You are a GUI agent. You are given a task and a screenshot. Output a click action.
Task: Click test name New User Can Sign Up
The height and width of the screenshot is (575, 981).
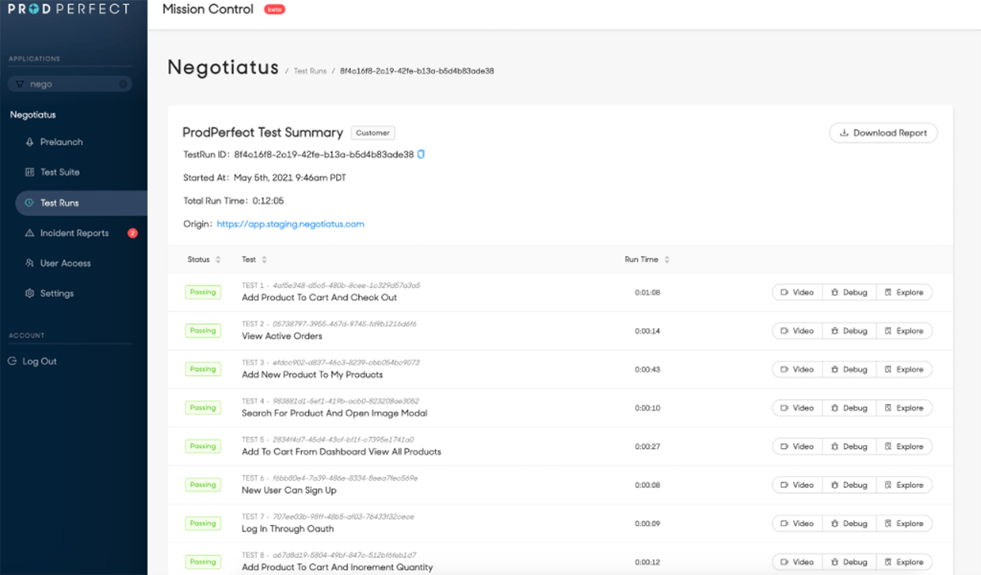[289, 490]
